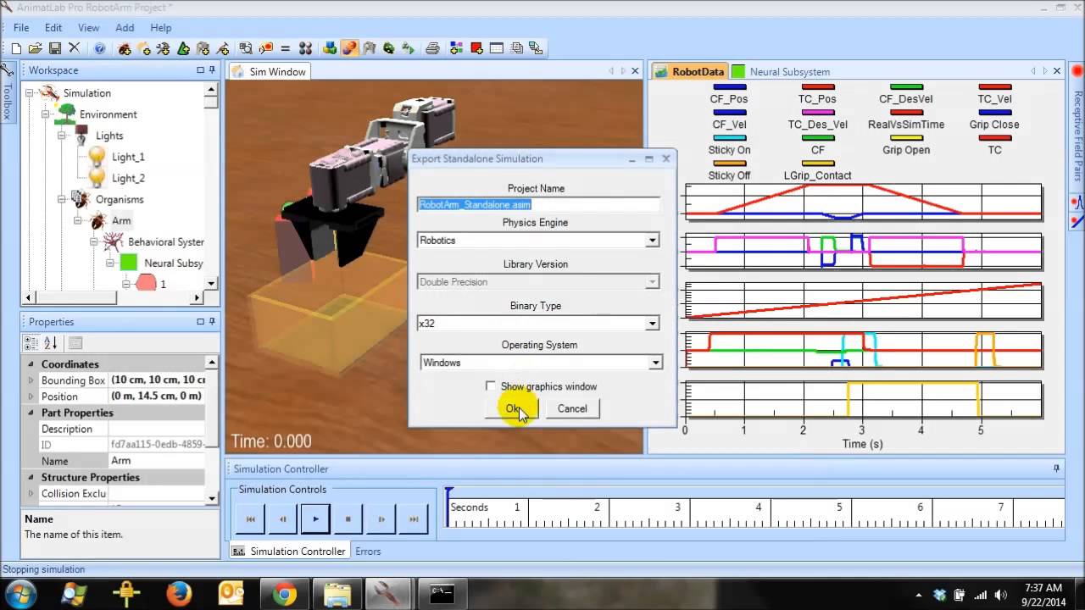Collapse the Coordinates property category
1085x610 pixels.
(x=31, y=364)
